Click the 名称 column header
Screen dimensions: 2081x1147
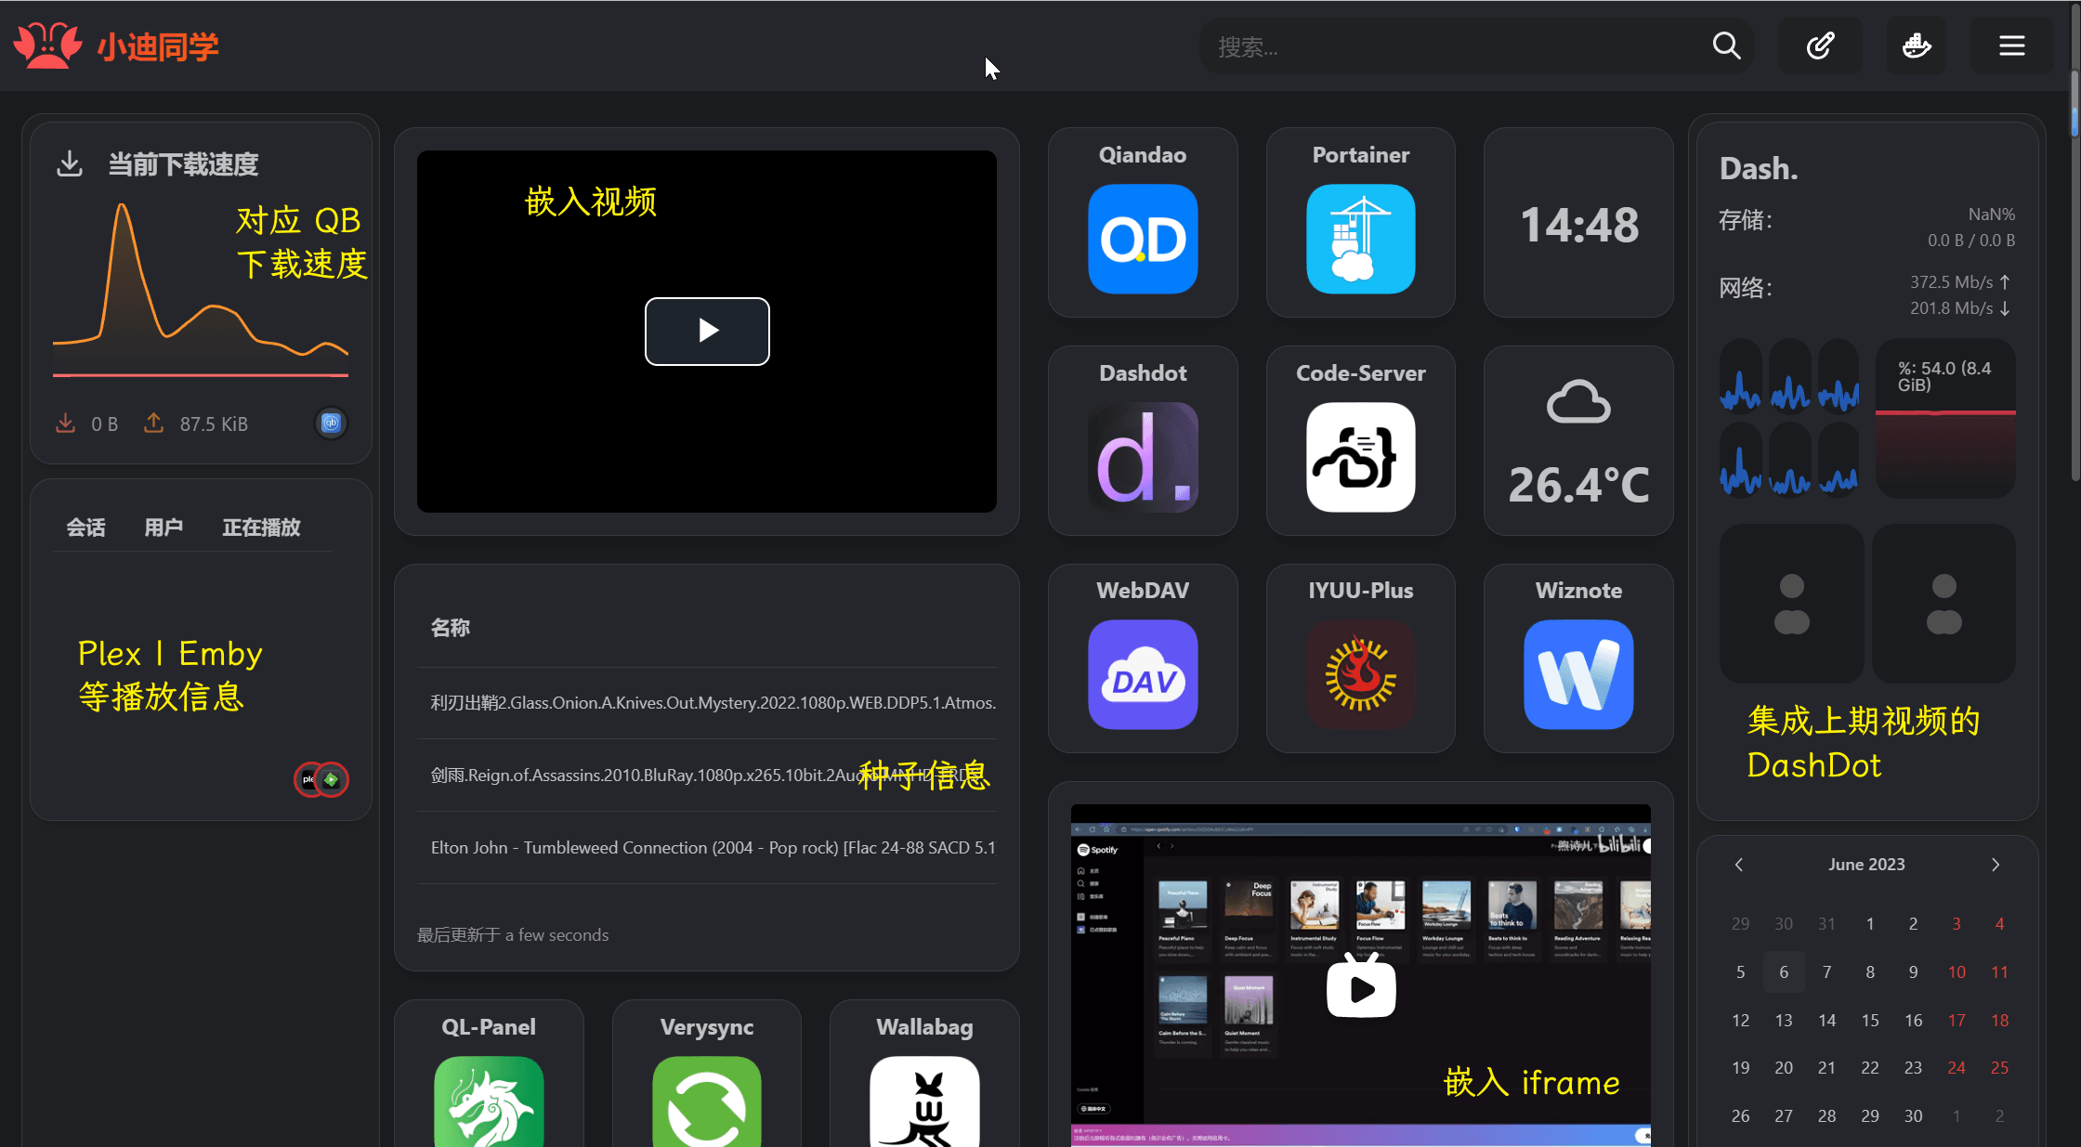(x=451, y=628)
